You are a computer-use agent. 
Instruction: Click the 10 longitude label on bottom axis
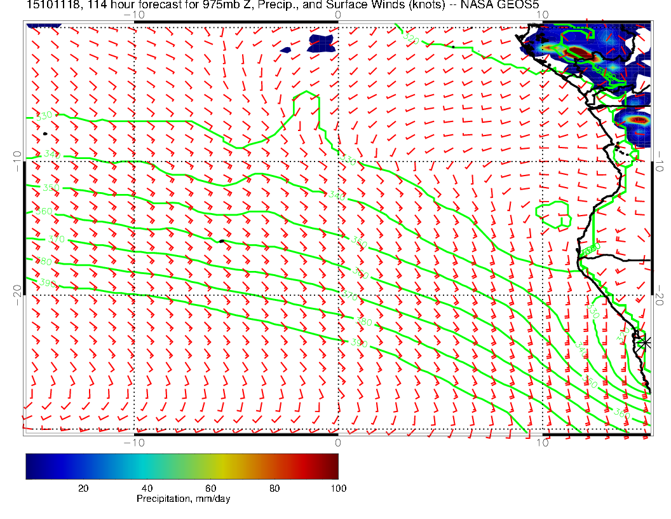coord(542,443)
